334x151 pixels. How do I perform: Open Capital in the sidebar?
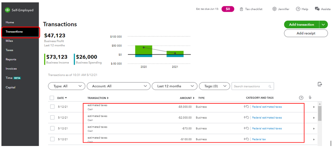(10, 87)
